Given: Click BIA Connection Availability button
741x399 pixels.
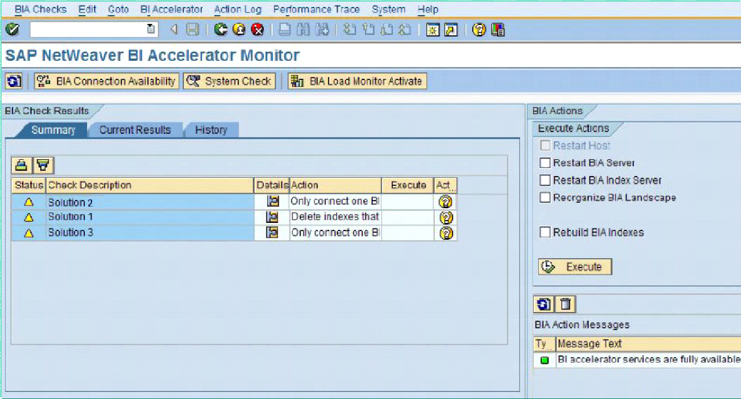Looking at the screenshot, I should (x=107, y=82).
